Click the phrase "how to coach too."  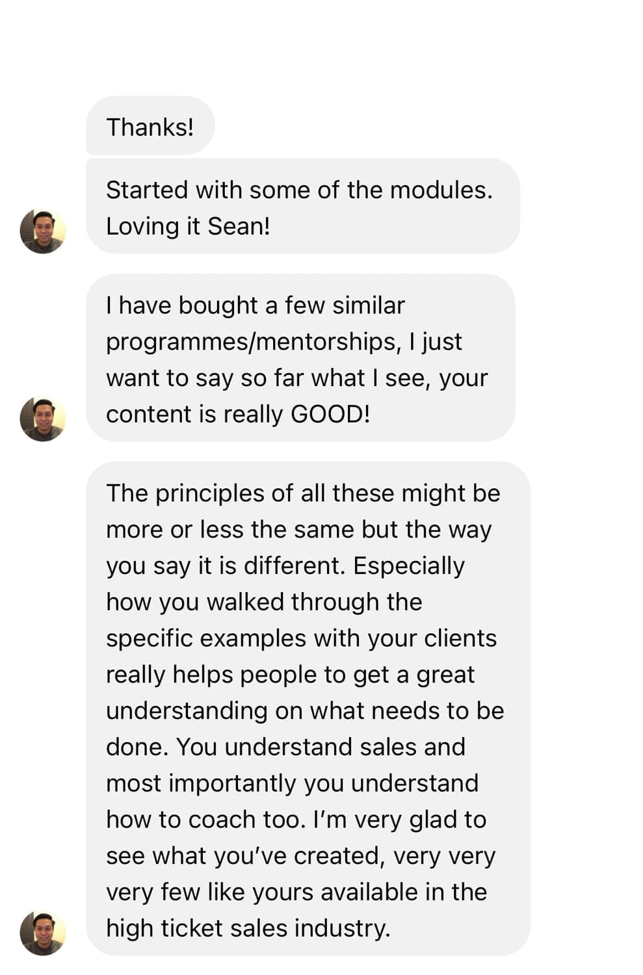click(x=206, y=820)
